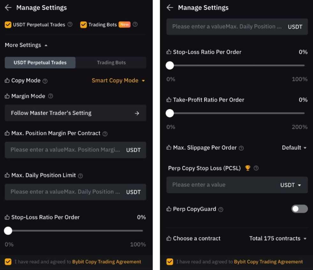Open the Copy Mode help tooltip icon
Viewport: 313px width, 270px height.
pyautogui.click(x=45, y=81)
